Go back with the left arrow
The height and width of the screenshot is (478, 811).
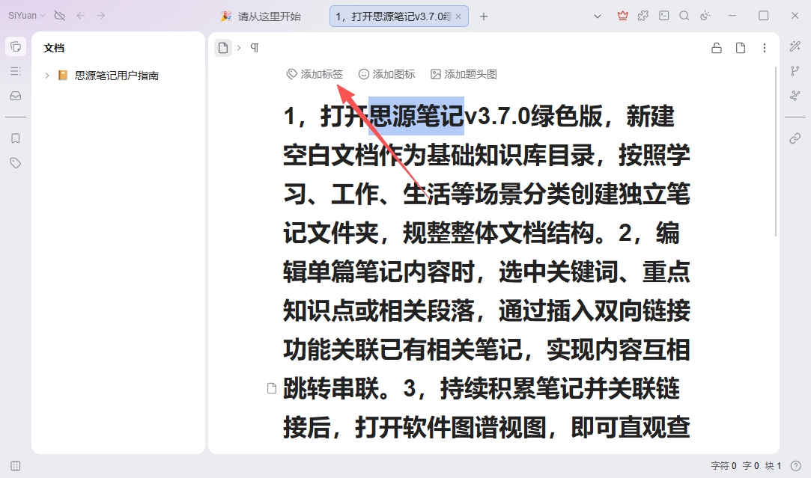pos(81,16)
